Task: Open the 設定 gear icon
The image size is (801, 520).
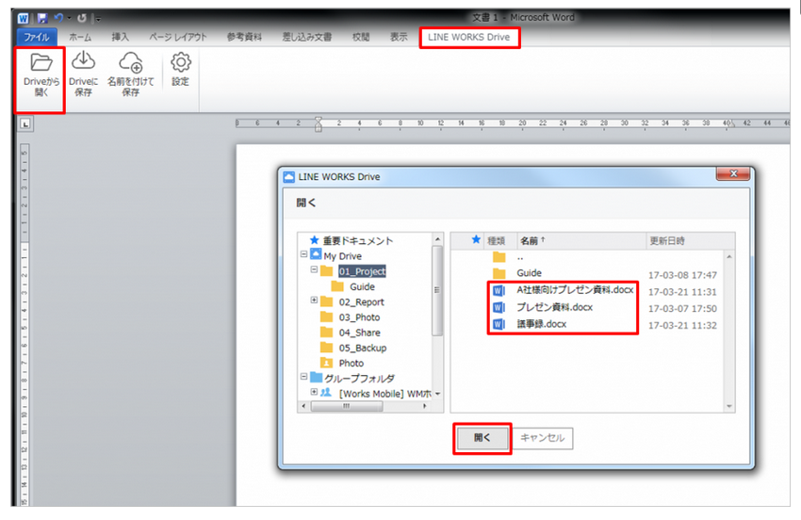Action: (180, 63)
